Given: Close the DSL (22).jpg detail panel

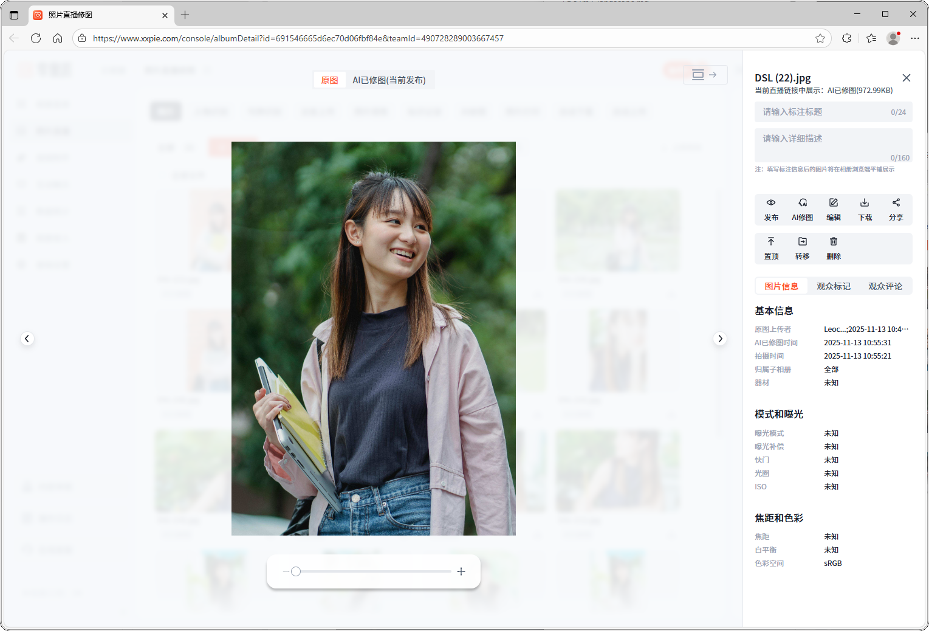Looking at the screenshot, I should 906,78.
